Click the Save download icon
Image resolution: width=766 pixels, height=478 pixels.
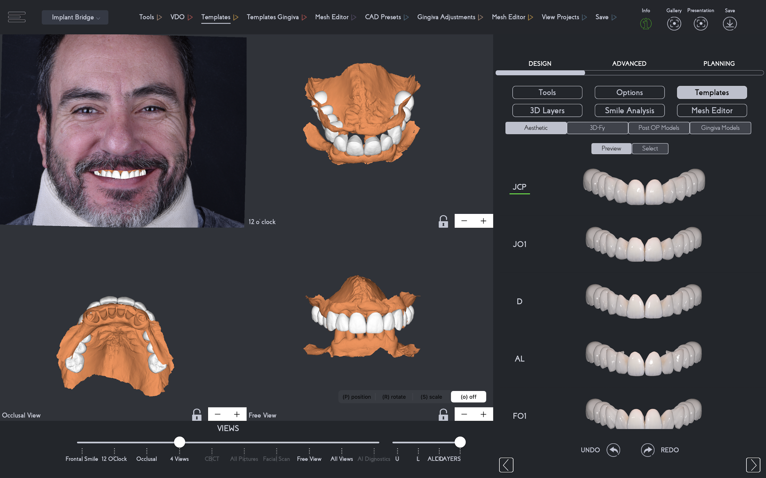730,24
